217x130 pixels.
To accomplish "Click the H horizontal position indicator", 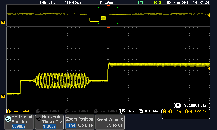I will tap(141, 111).
